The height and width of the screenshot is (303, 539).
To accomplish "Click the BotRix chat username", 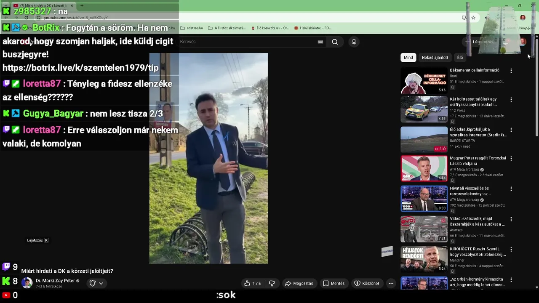I will (x=46, y=28).
